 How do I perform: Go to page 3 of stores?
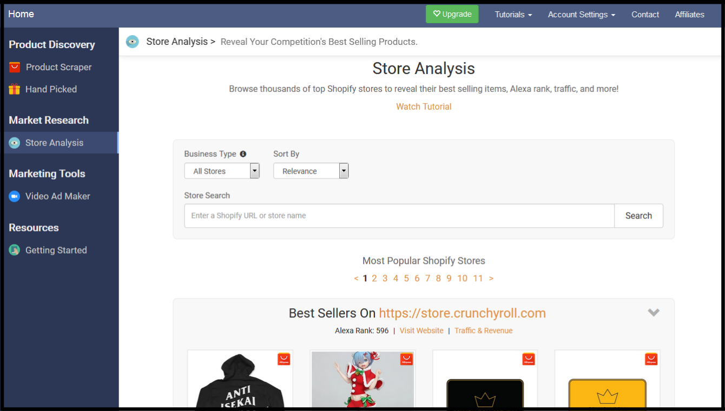pyautogui.click(x=385, y=279)
